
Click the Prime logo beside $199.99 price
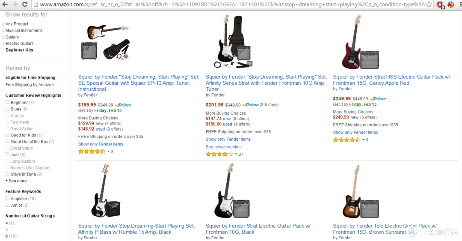pyautogui.click(x=123, y=105)
